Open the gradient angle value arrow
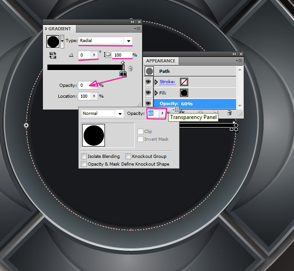 (x=94, y=55)
